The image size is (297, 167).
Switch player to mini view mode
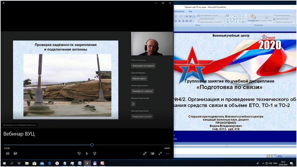click(153, 154)
